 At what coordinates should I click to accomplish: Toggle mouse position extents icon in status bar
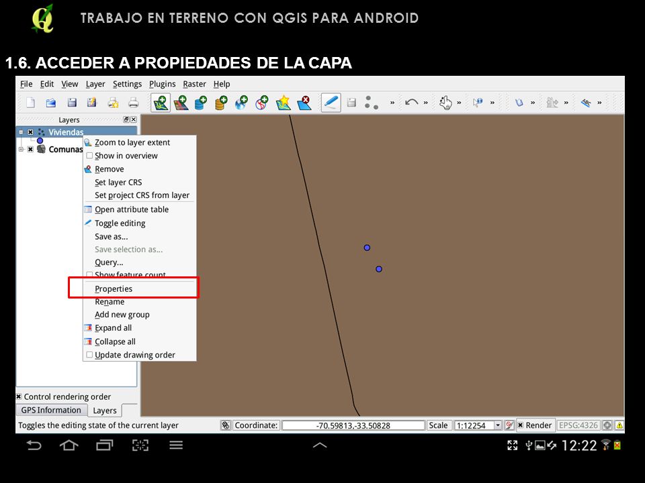[226, 425]
